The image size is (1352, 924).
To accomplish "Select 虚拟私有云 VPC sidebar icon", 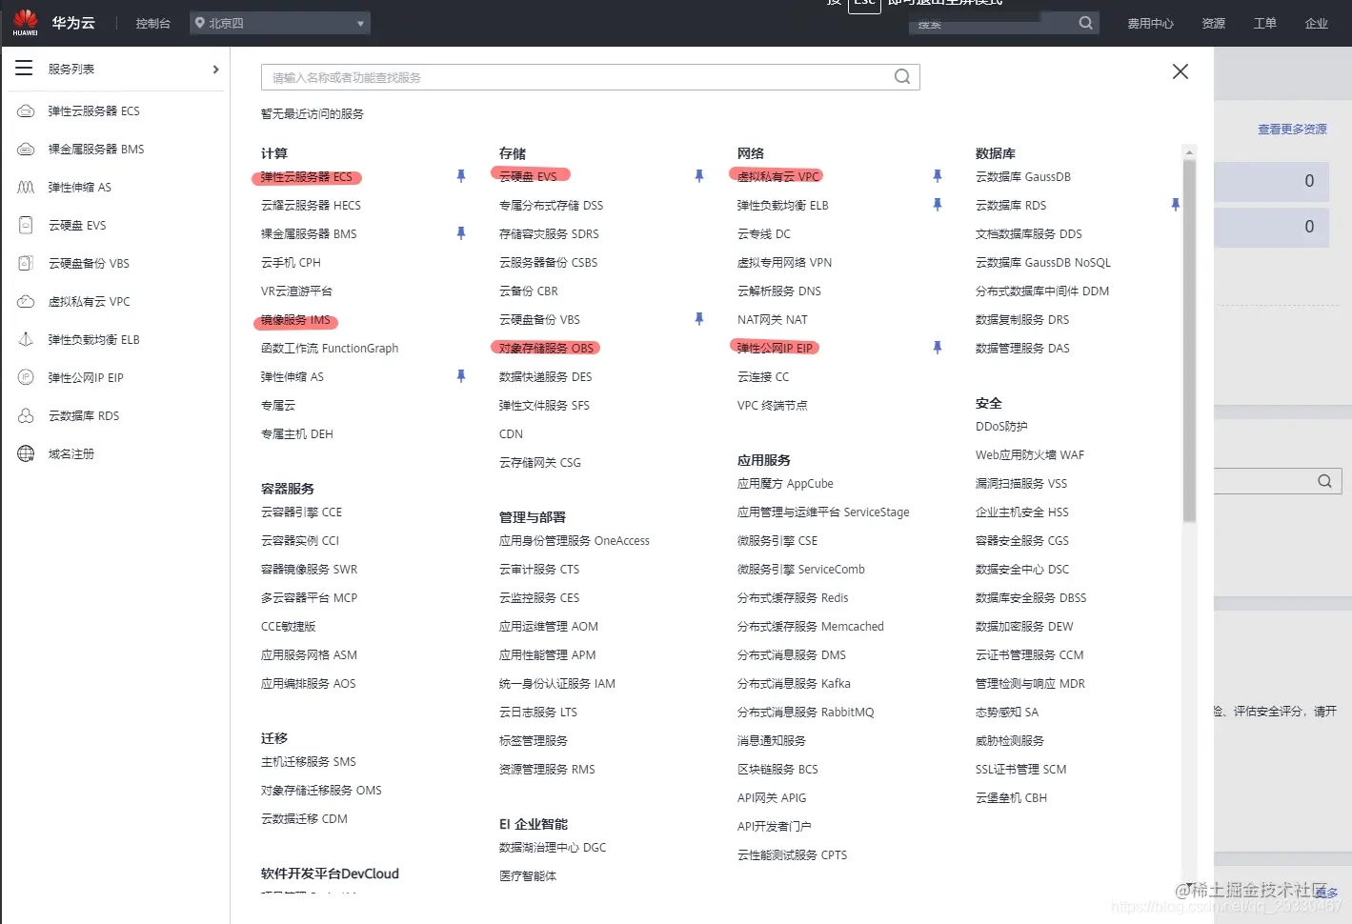I will 25,301.
